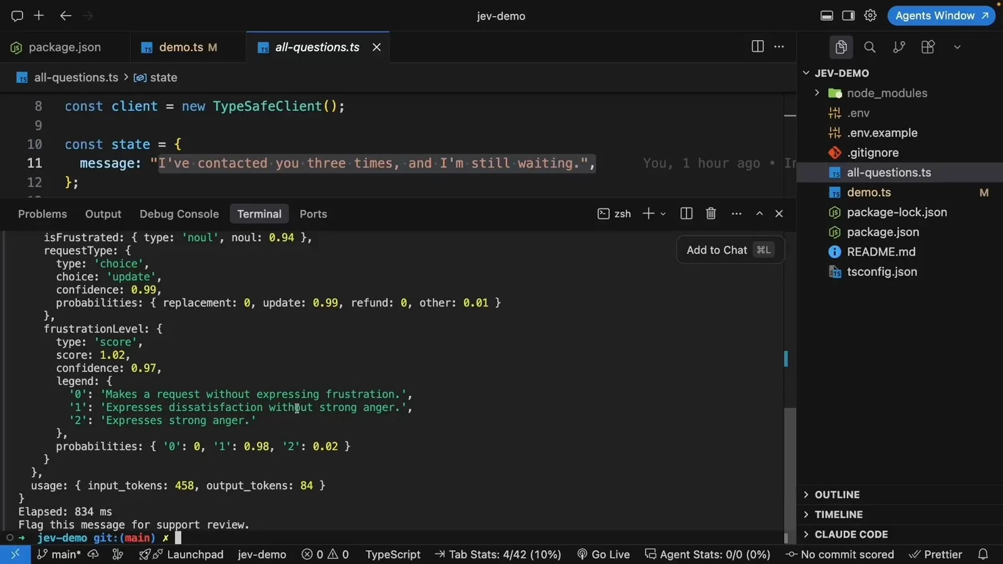The width and height of the screenshot is (1003, 564).
Task: Select the Terminal panel tab
Action: [259, 214]
